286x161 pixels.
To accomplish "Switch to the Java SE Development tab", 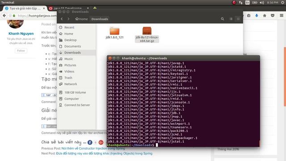I will [67, 8].
